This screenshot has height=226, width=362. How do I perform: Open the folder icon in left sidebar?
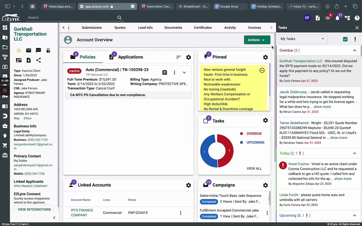5,47
